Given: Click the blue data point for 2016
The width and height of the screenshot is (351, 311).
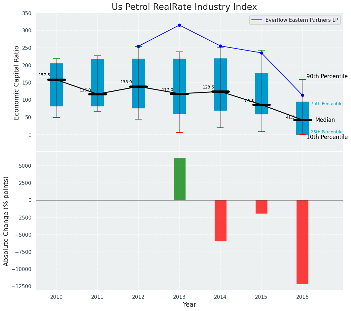Looking at the screenshot, I should (302, 95).
